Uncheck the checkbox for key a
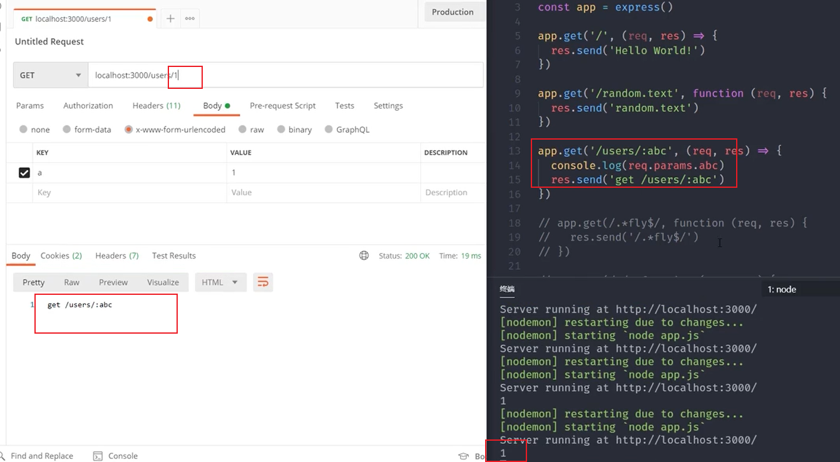Screen dimensions: 840x462 [x=24, y=173]
